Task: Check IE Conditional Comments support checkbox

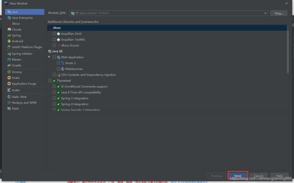Action: 54,86
